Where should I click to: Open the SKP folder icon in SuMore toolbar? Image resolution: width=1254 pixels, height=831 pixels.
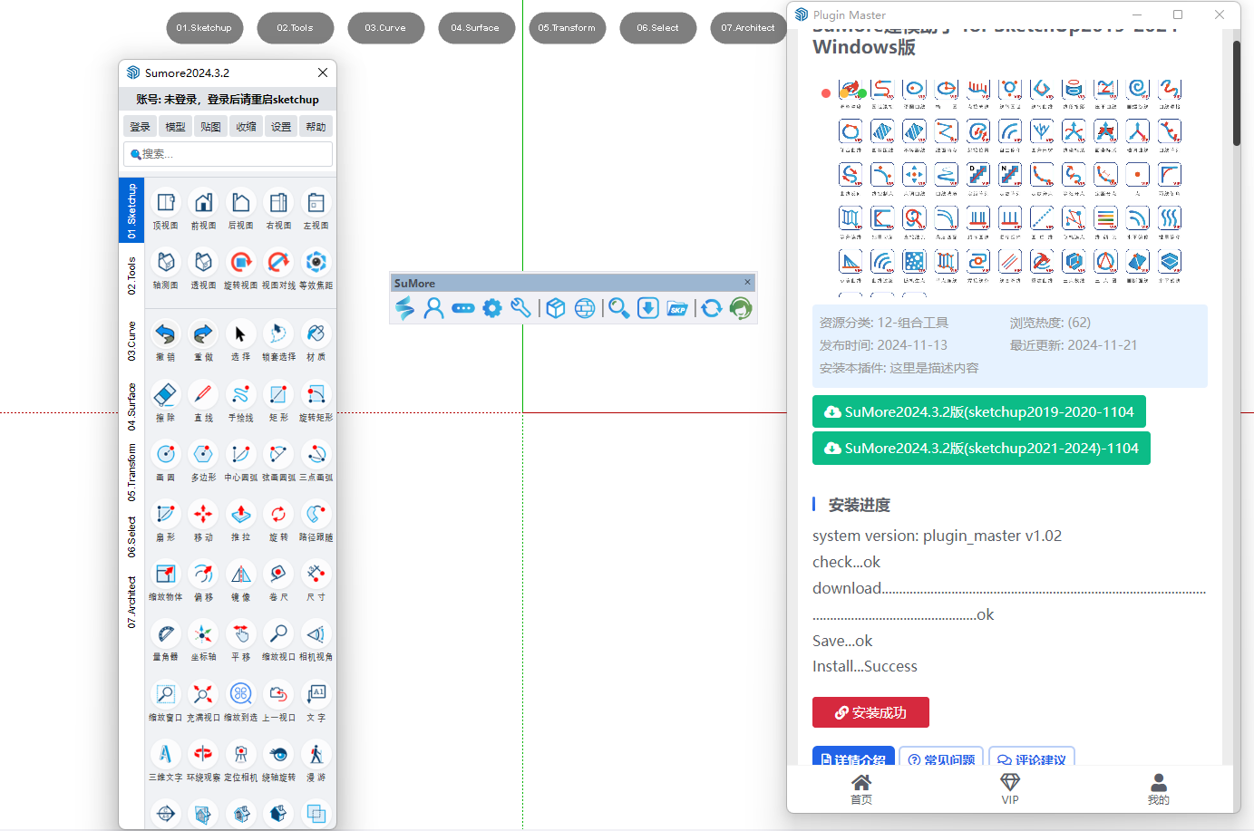coord(677,308)
